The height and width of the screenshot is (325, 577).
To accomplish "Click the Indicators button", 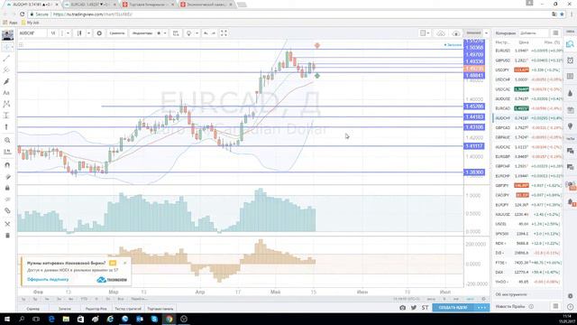I will (142, 33).
